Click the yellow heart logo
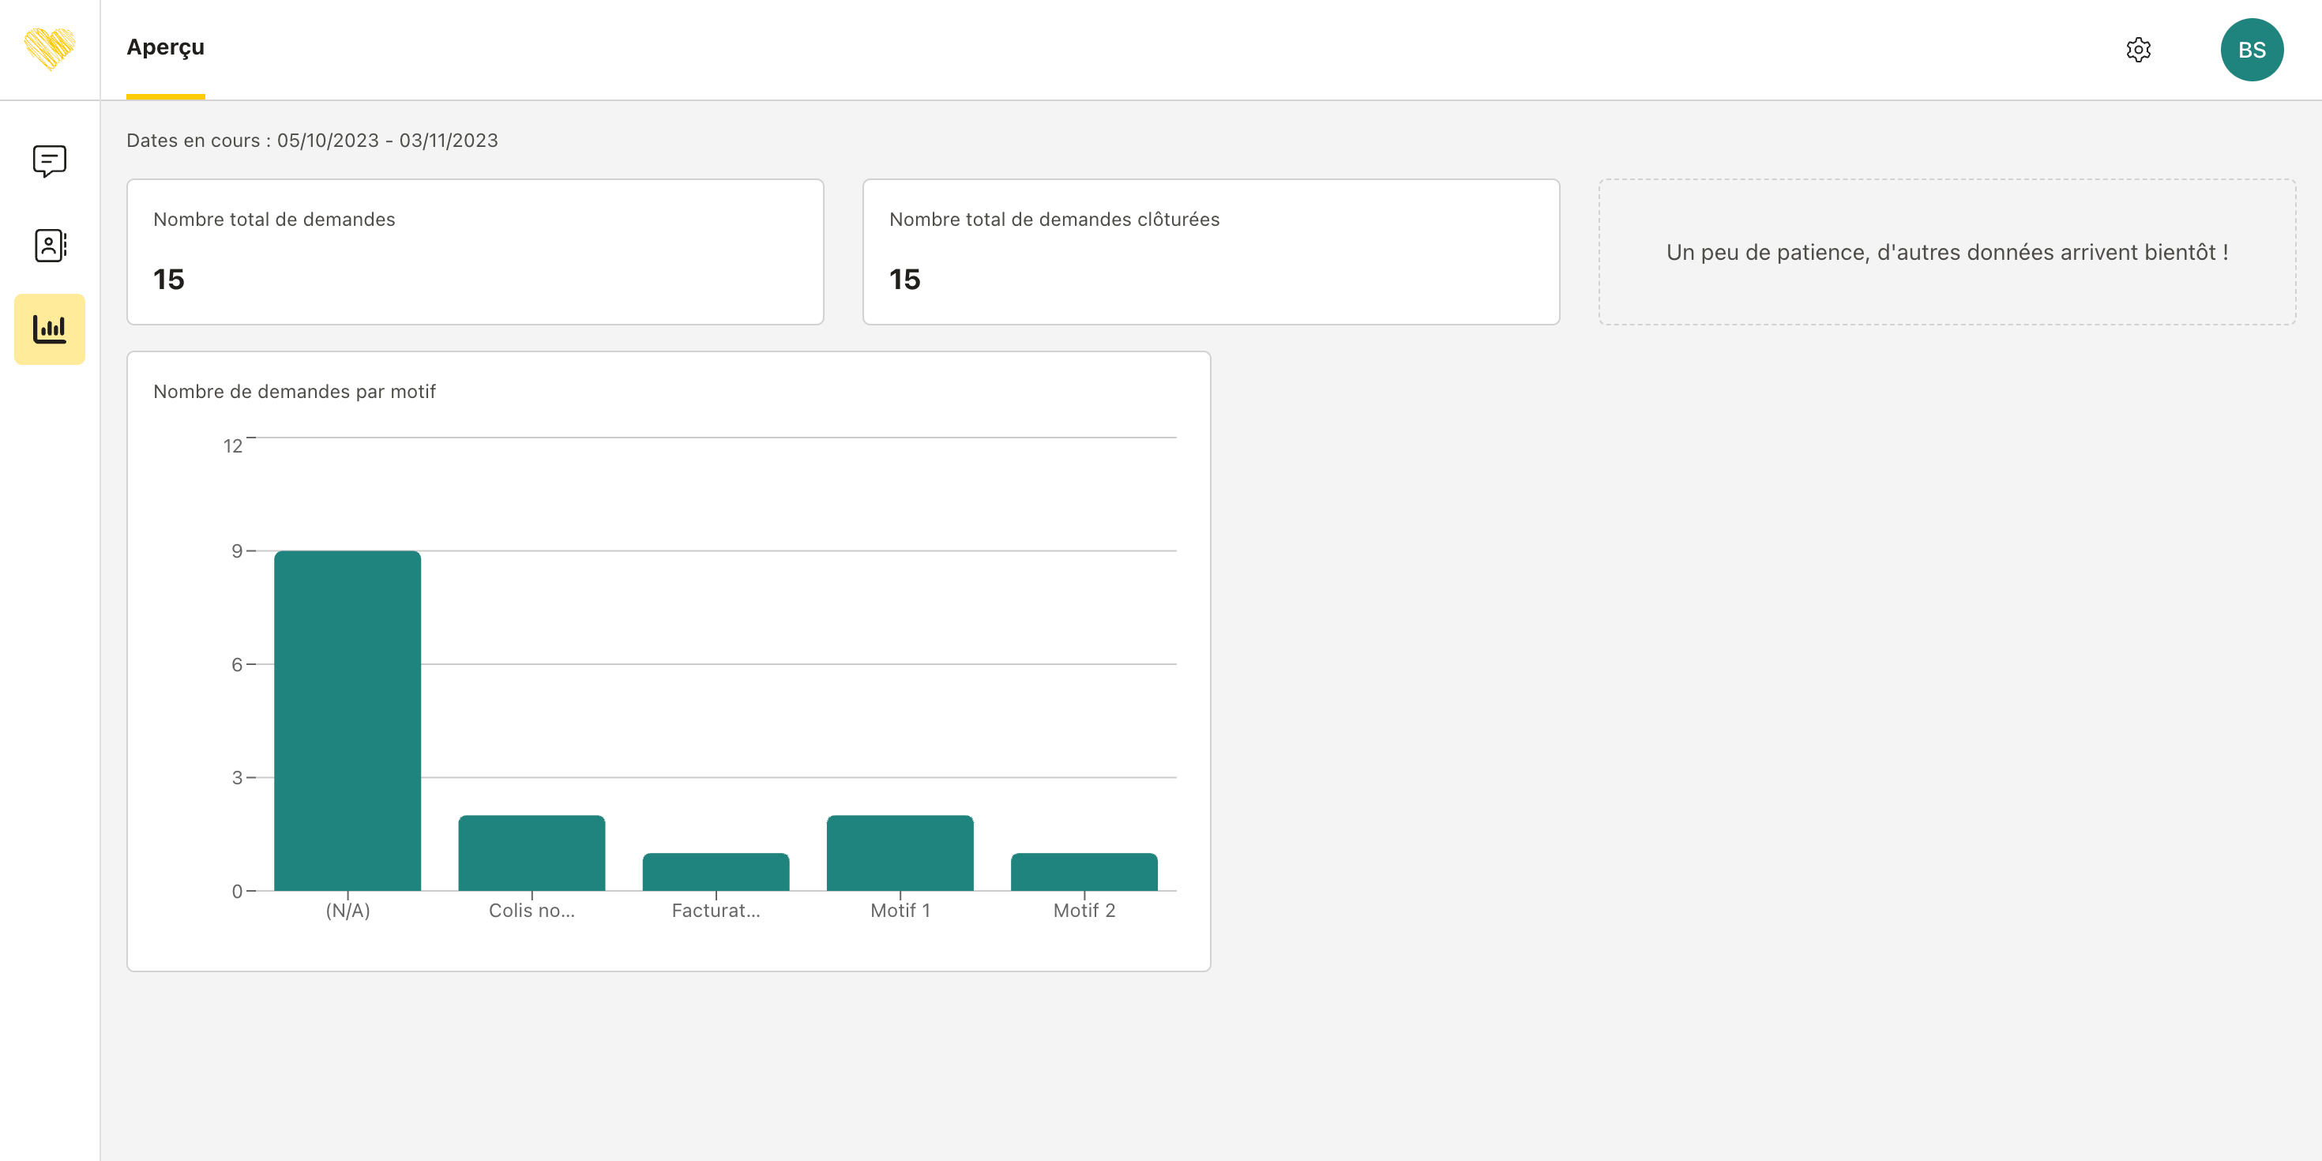Screen dimensions: 2322x1161 pos(49,49)
